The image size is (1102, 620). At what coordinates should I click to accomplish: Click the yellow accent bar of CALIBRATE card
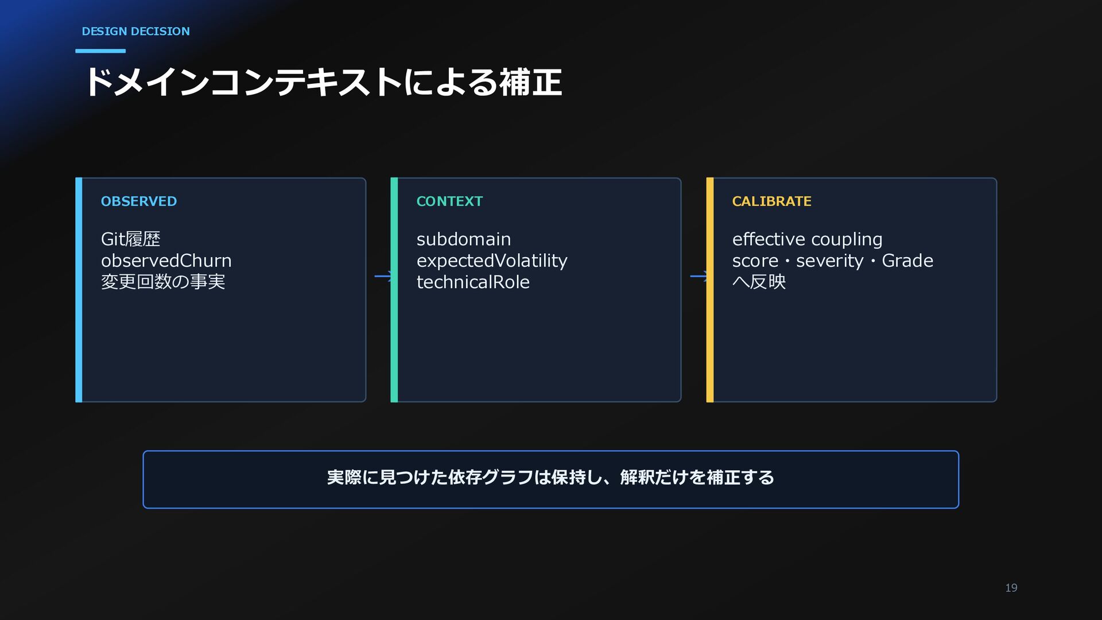710,290
